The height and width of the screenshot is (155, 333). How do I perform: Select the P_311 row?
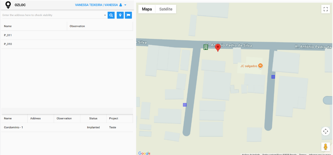[x=67, y=35]
